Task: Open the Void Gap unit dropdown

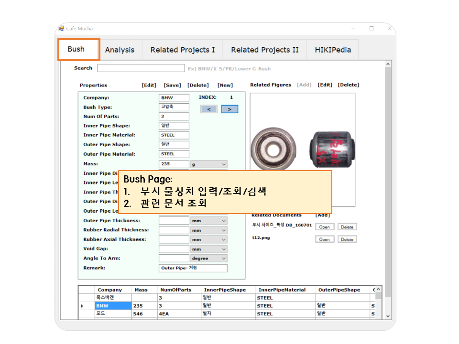Action: (x=209, y=249)
